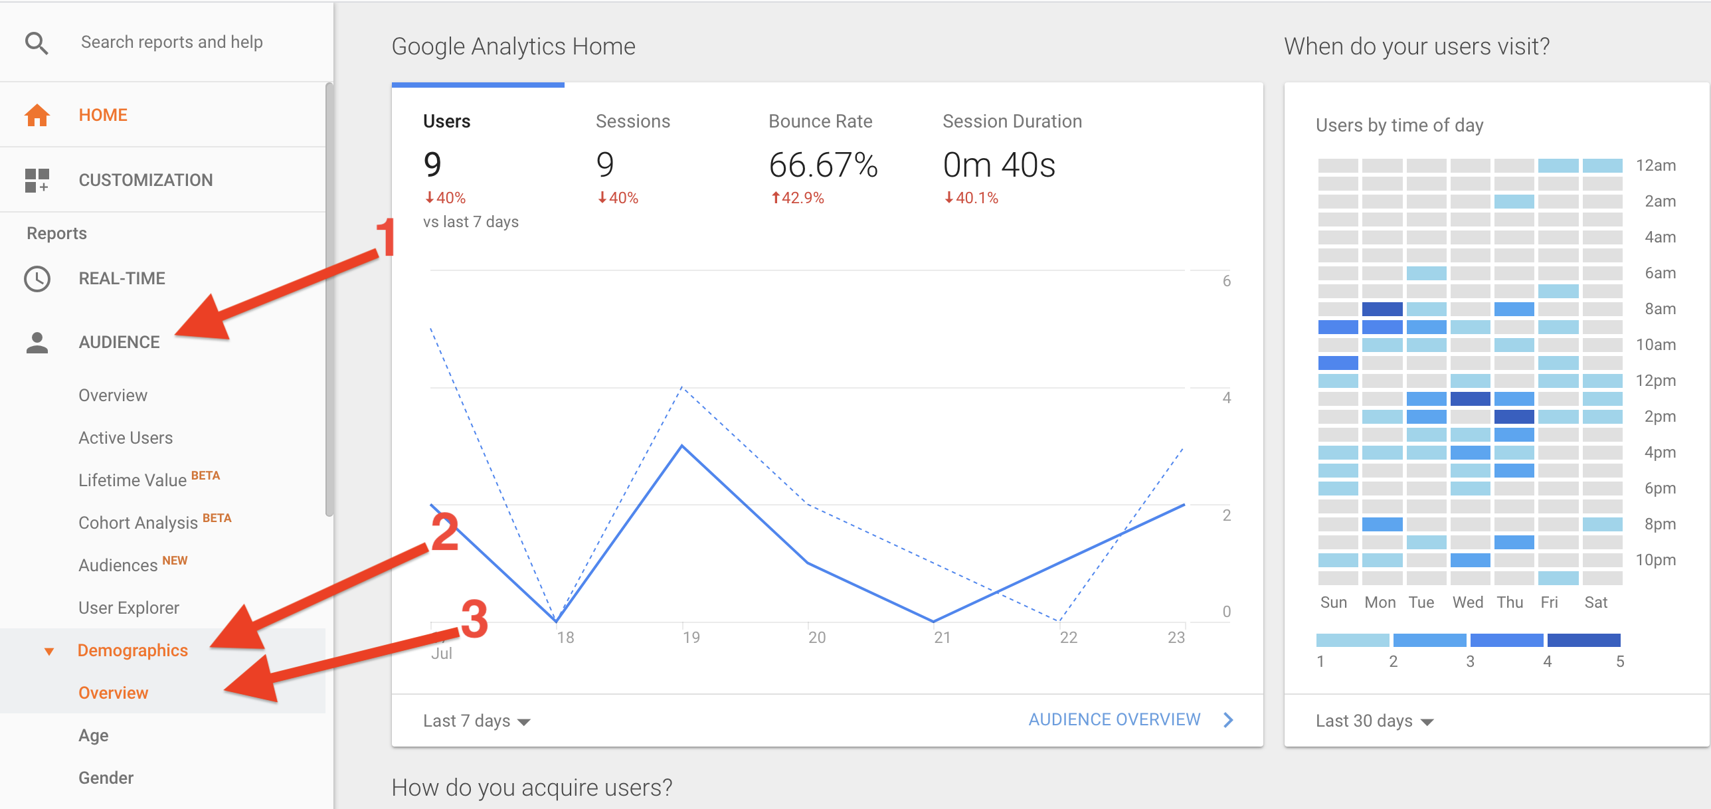Open Cohort Analysis BETA report
Screen dimensions: 1711x809
pos(137,522)
